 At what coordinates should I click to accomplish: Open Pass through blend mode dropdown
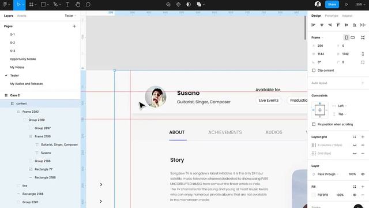(x=328, y=174)
